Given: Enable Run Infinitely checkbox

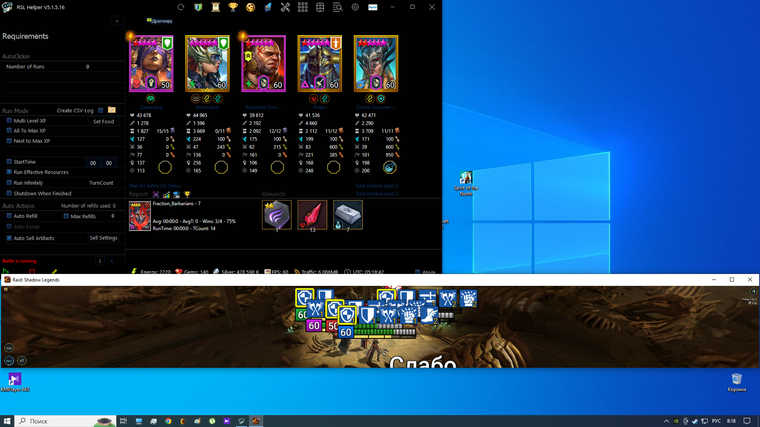Looking at the screenshot, I should point(9,183).
